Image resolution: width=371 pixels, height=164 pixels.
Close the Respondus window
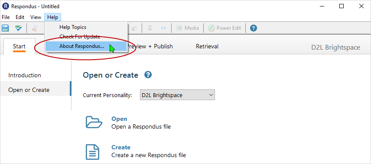point(361,6)
